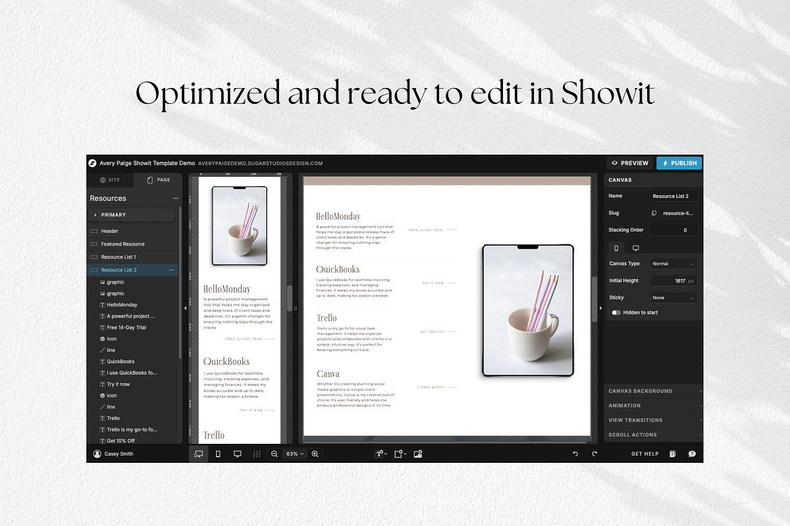Select the 'Free 14-Day Trial' layer
Screen dimensions: 790x526
[126, 327]
